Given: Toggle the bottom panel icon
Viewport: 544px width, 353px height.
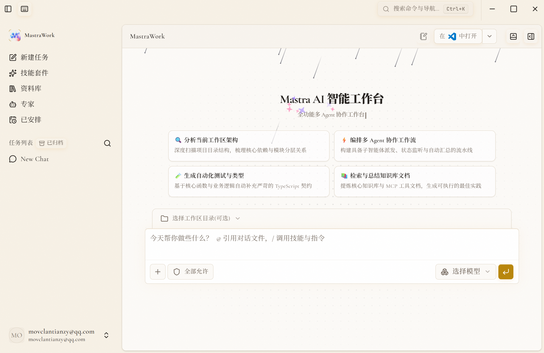Looking at the screenshot, I should (x=513, y=36).
